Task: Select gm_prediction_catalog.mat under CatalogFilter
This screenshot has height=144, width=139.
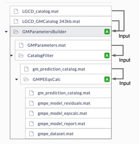Action: point(66,69)
